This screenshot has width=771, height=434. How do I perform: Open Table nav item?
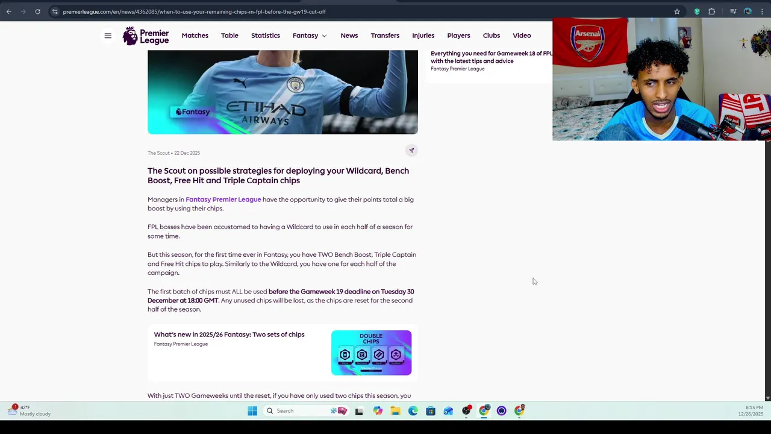[229, 36]
